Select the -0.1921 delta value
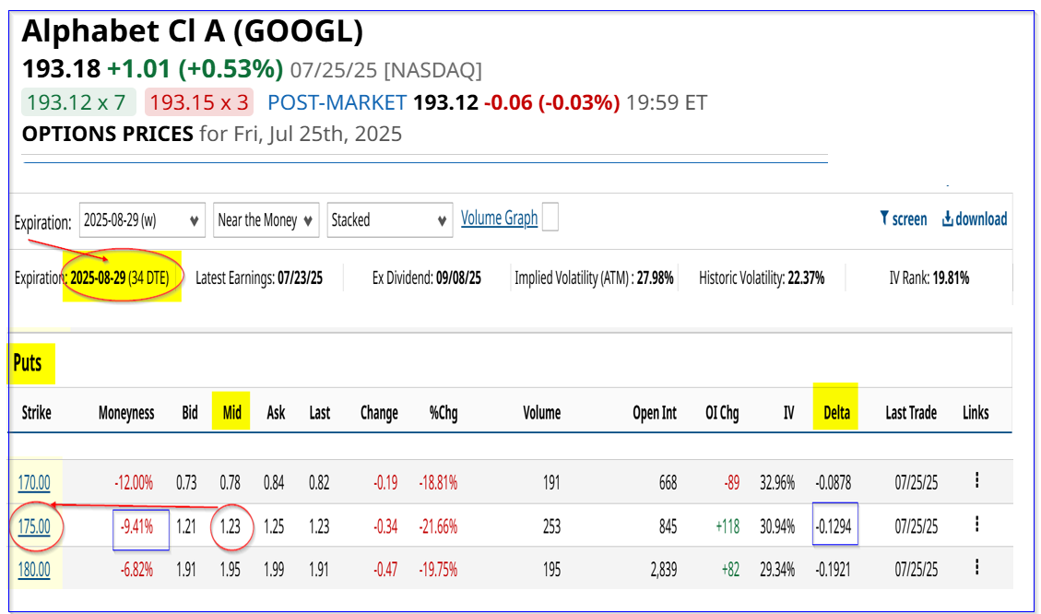The width and height of the screenshot is (1041, 614). [834, 570]
